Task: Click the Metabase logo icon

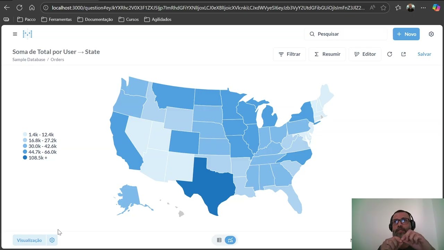Action: click(27, 34)
